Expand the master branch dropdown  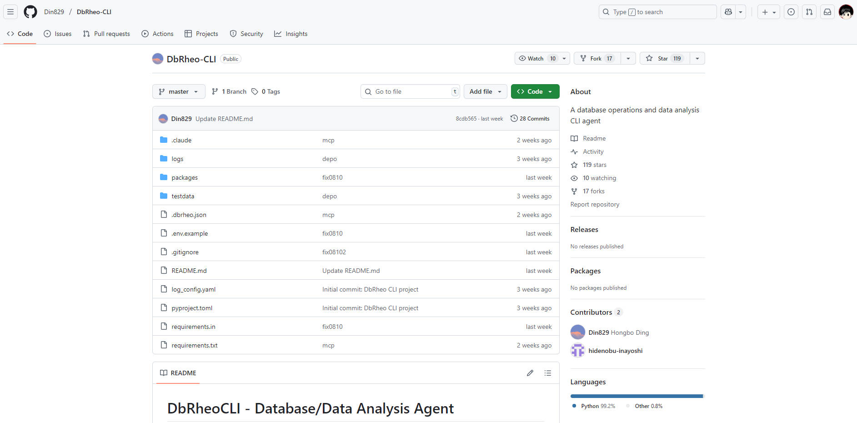pos(179,92)
